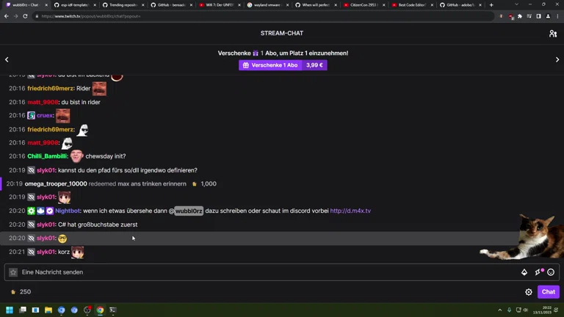Click the Chilli_Bambilli username
Viewport: 564px width, 317px height.
point(47,156)
